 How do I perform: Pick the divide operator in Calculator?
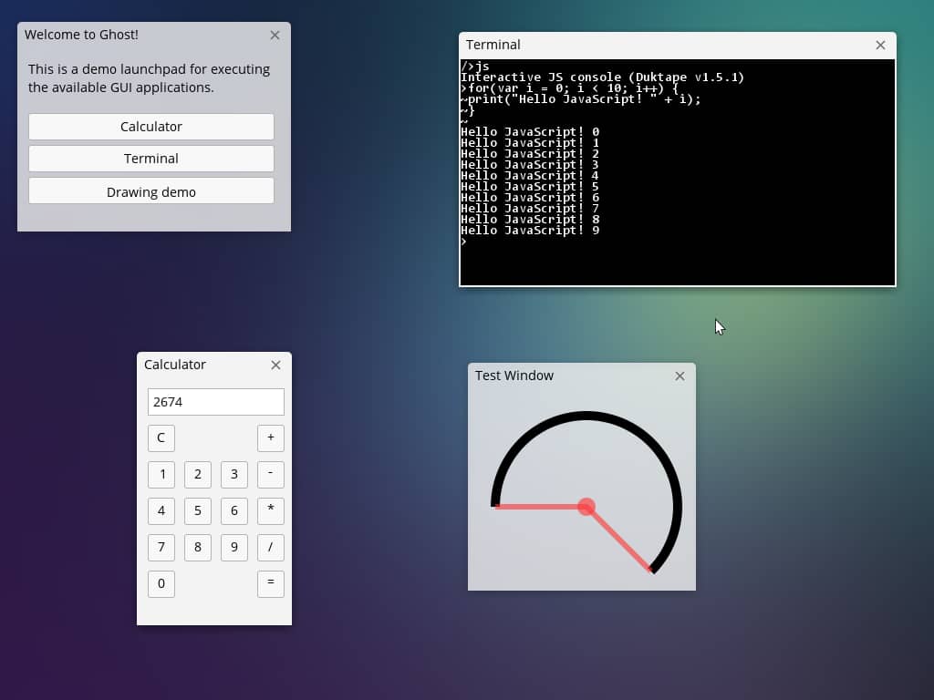(270, 547)
